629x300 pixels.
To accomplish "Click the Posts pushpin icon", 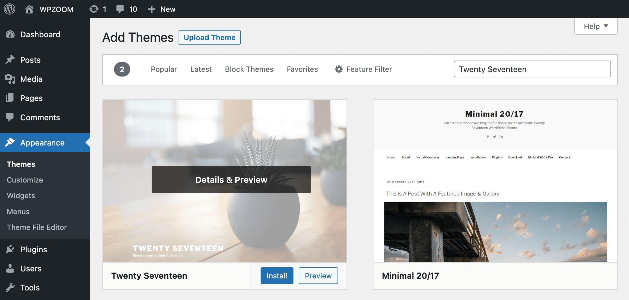I will tap(10, 60).
